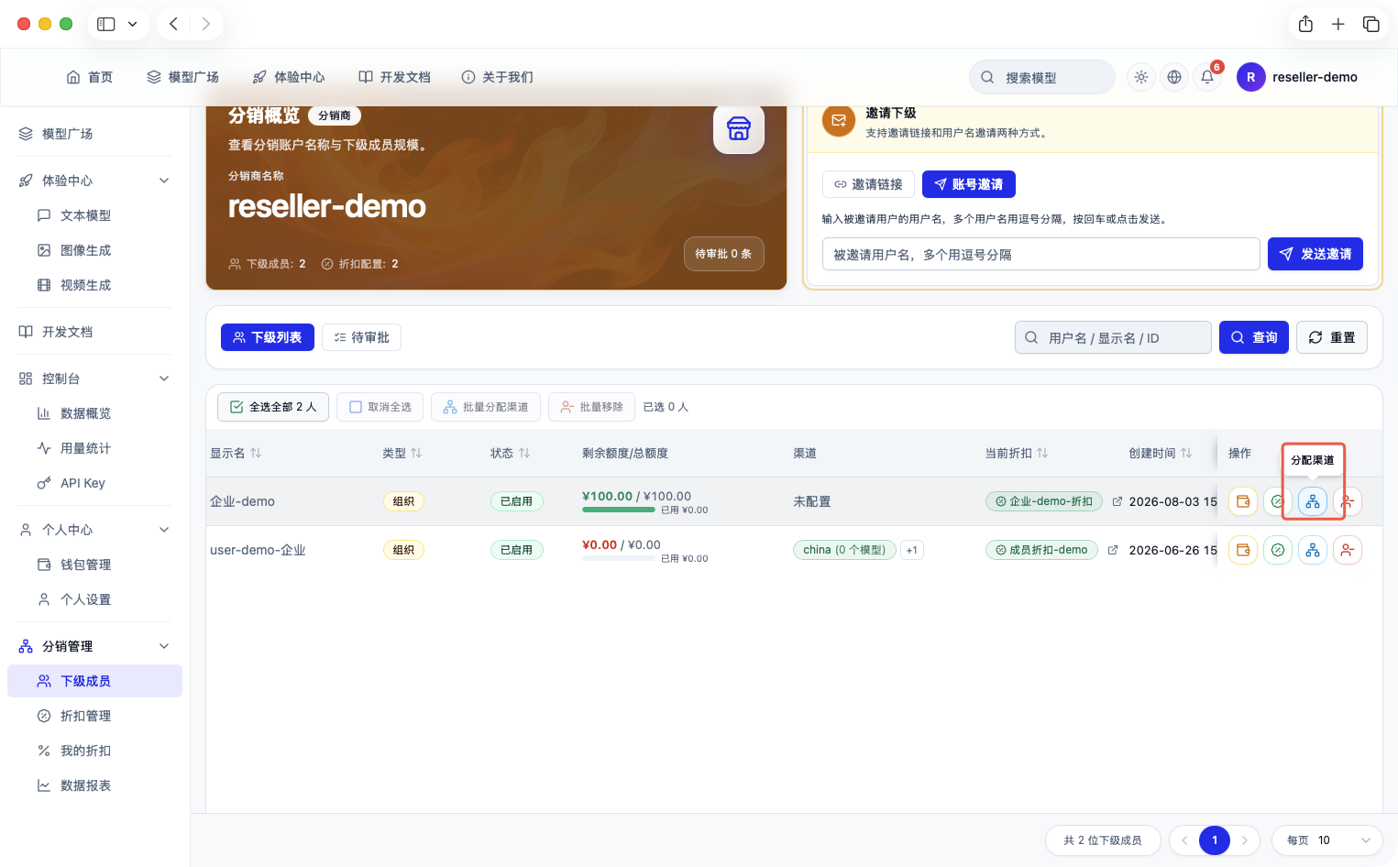
Task: Sort by 显示名 column sort icon
Action: point(256,453)
